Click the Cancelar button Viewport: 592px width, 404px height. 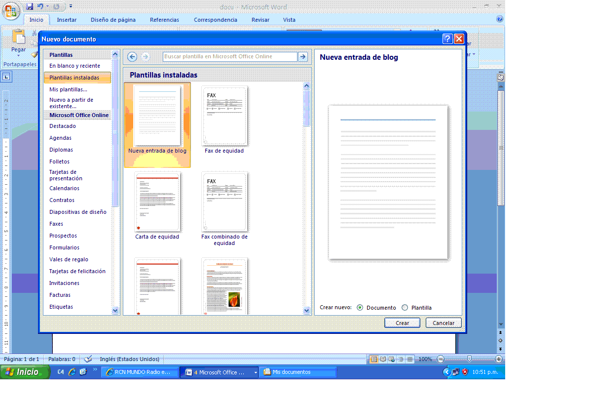pos(443,323)
